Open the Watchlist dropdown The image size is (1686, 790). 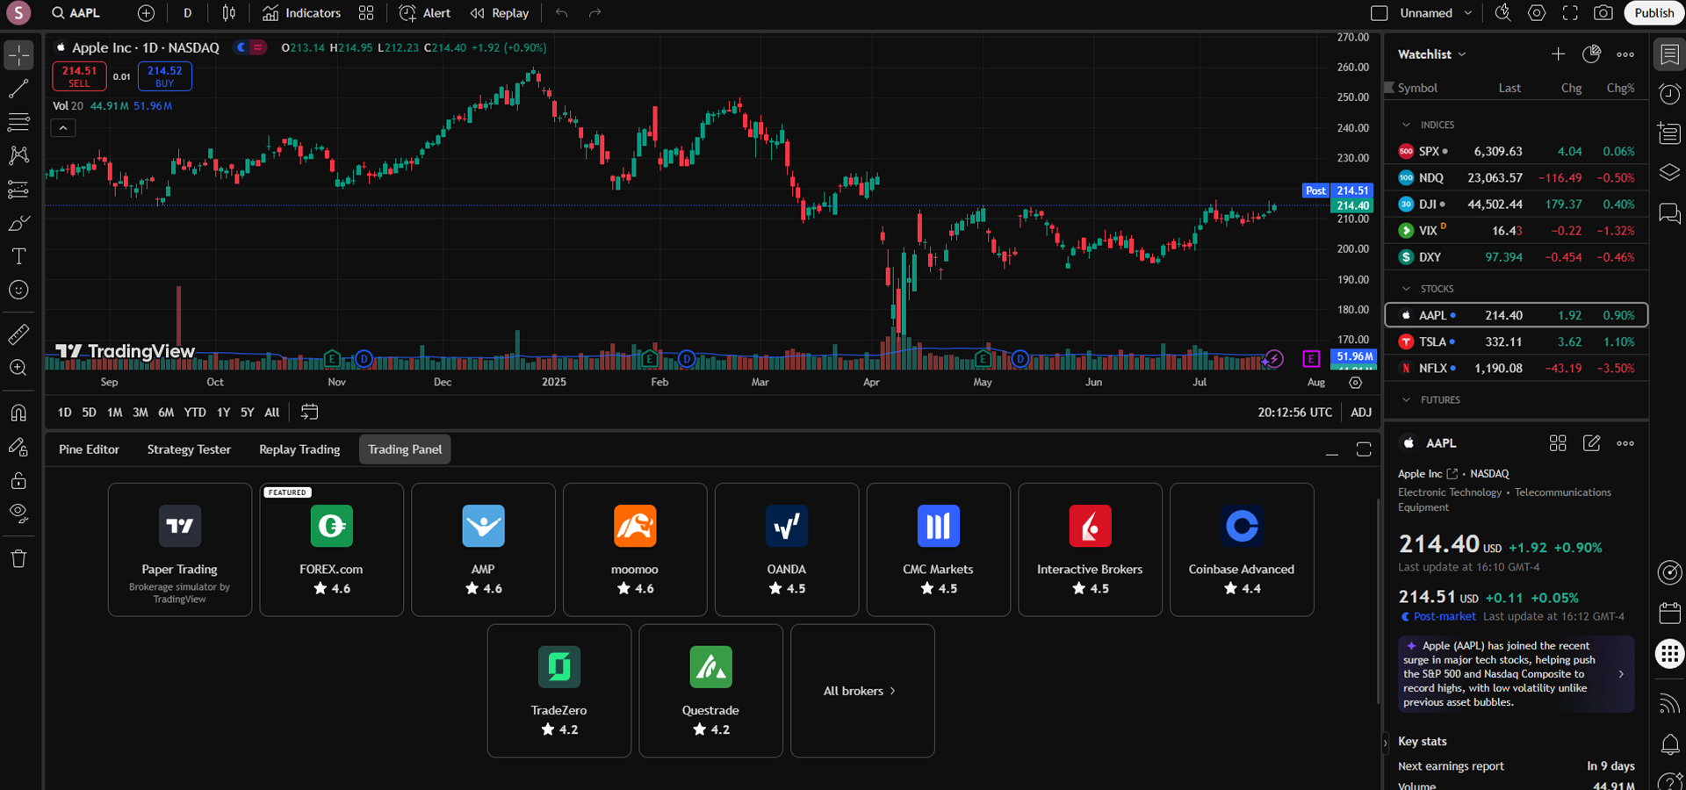1432,54
